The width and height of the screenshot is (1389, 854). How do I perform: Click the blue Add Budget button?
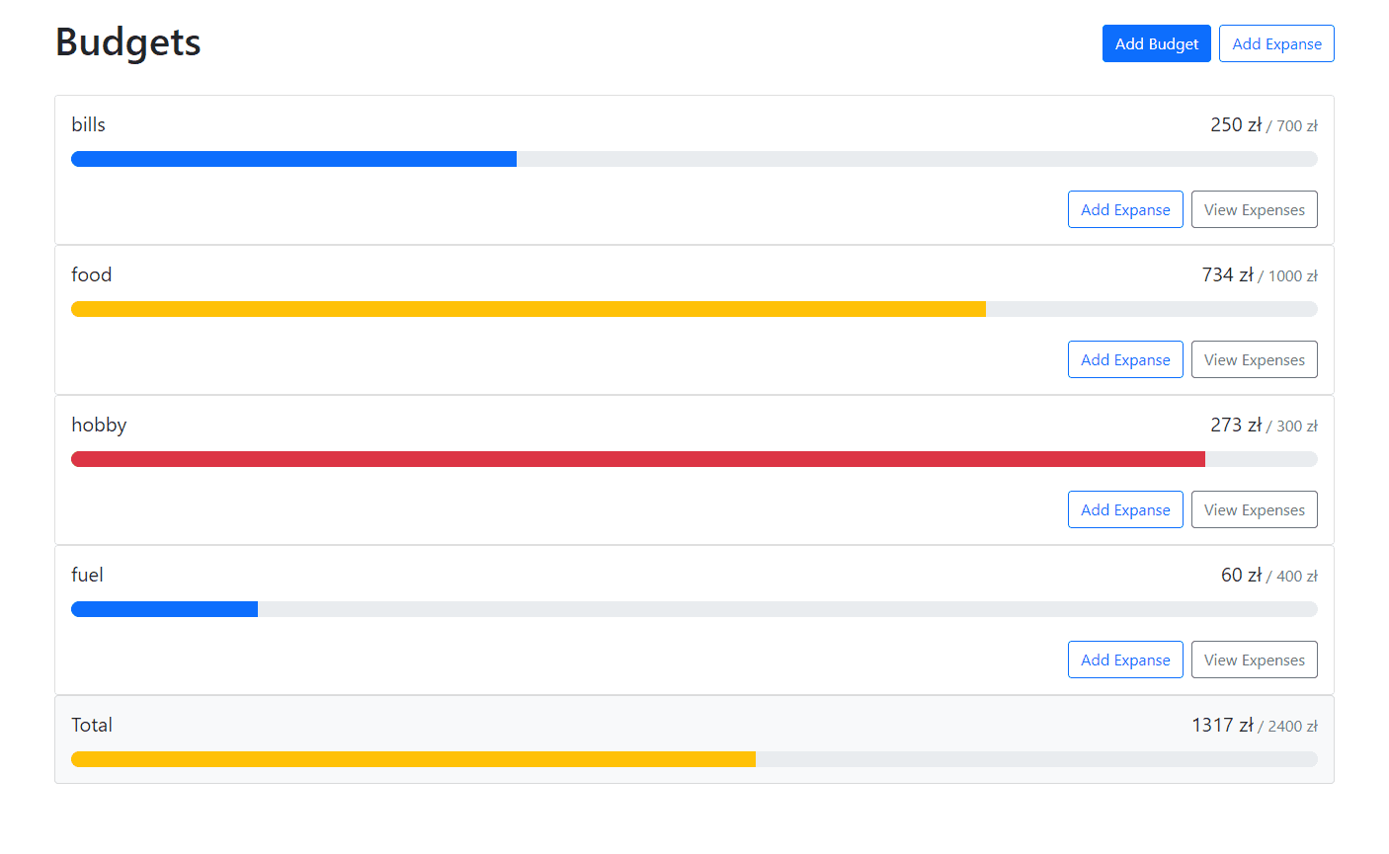point(1156,43)
